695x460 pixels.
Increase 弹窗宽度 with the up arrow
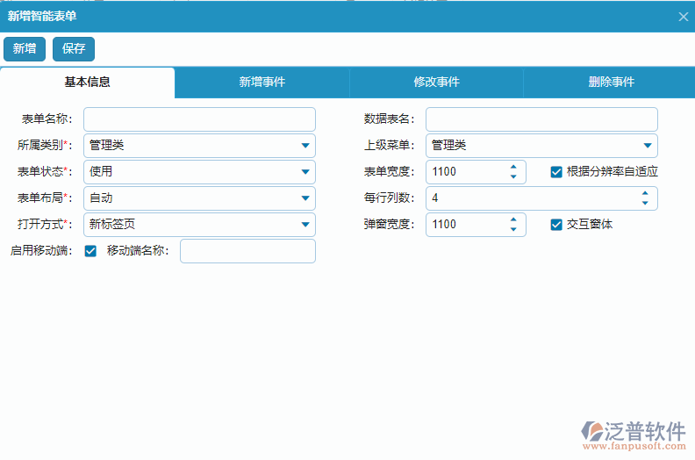coord(513,219)
